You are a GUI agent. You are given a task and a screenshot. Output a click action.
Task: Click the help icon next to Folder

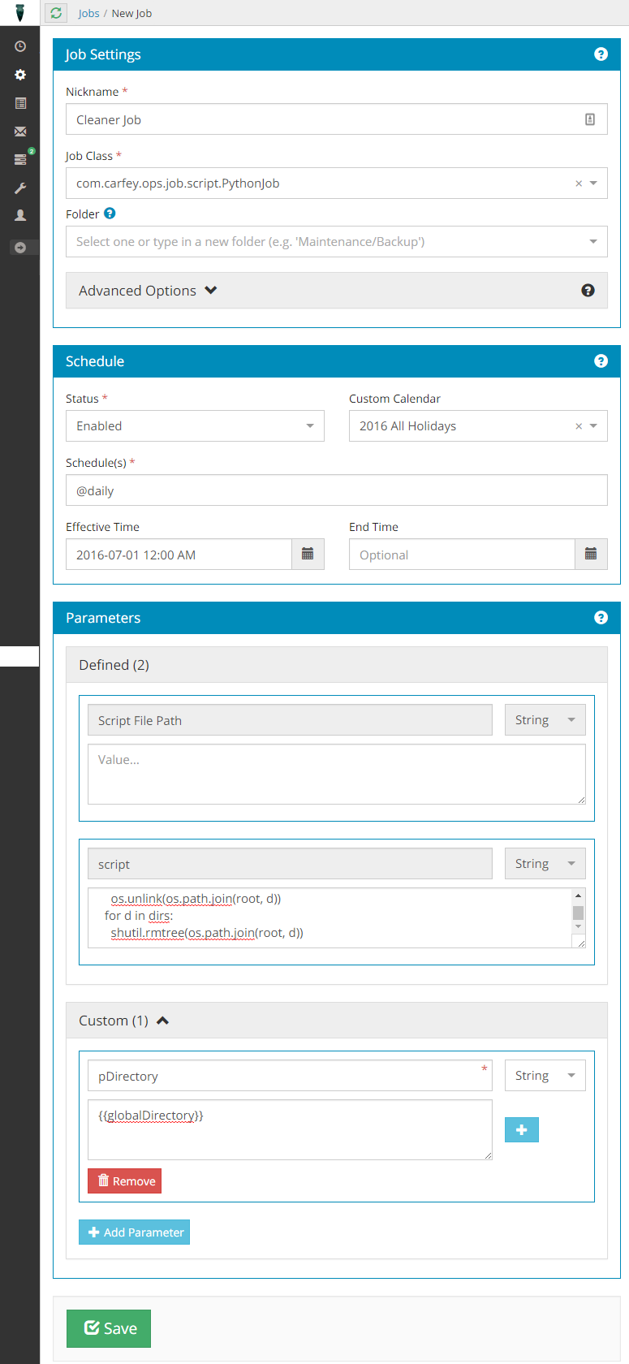[110, 214]
